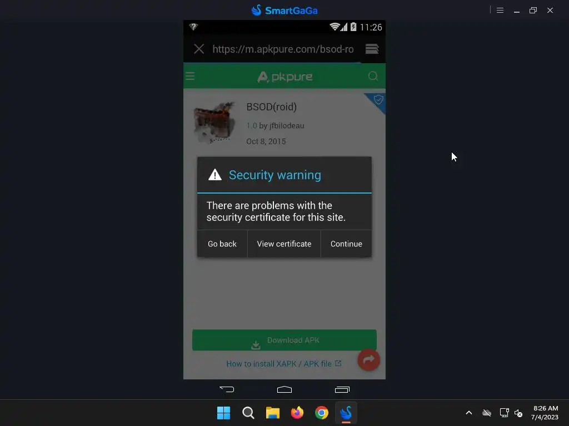The height and width of the screenshot is (426, 569).
Task: Open APKPure side menu icon
Action: (190, 76)
